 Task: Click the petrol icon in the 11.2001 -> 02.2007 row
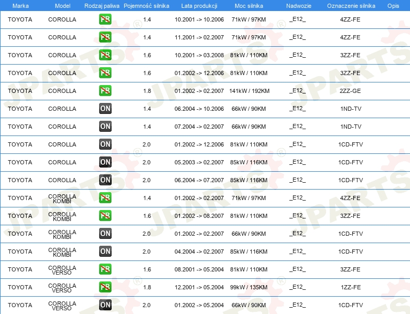(x=105, y=37)
